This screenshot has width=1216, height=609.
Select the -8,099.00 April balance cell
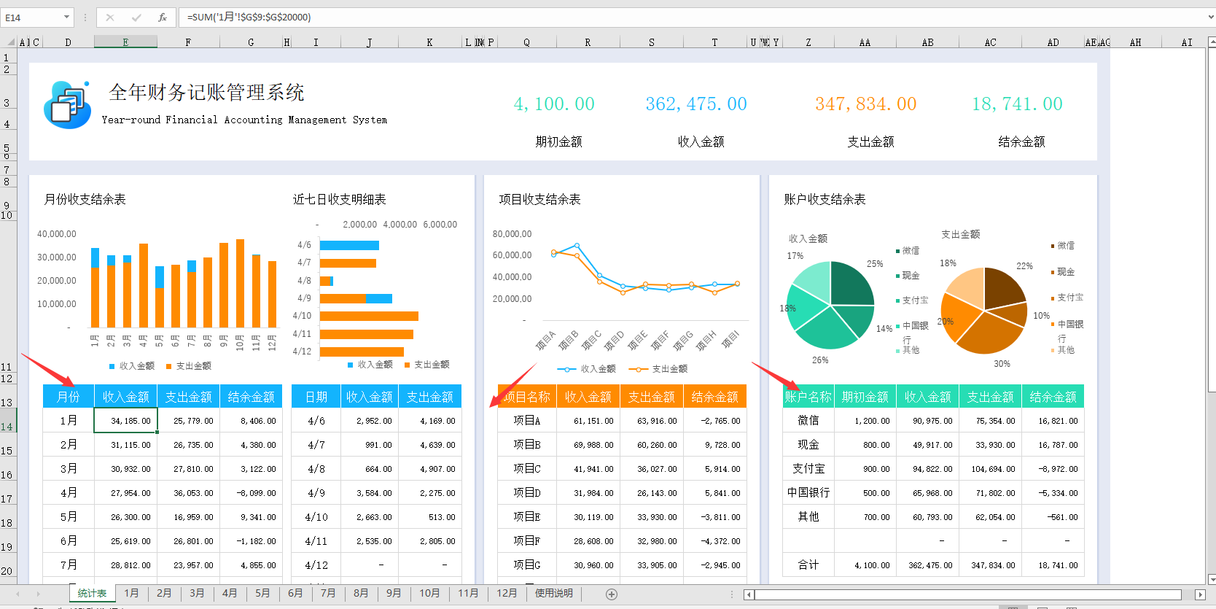click(x=251, y=493)
